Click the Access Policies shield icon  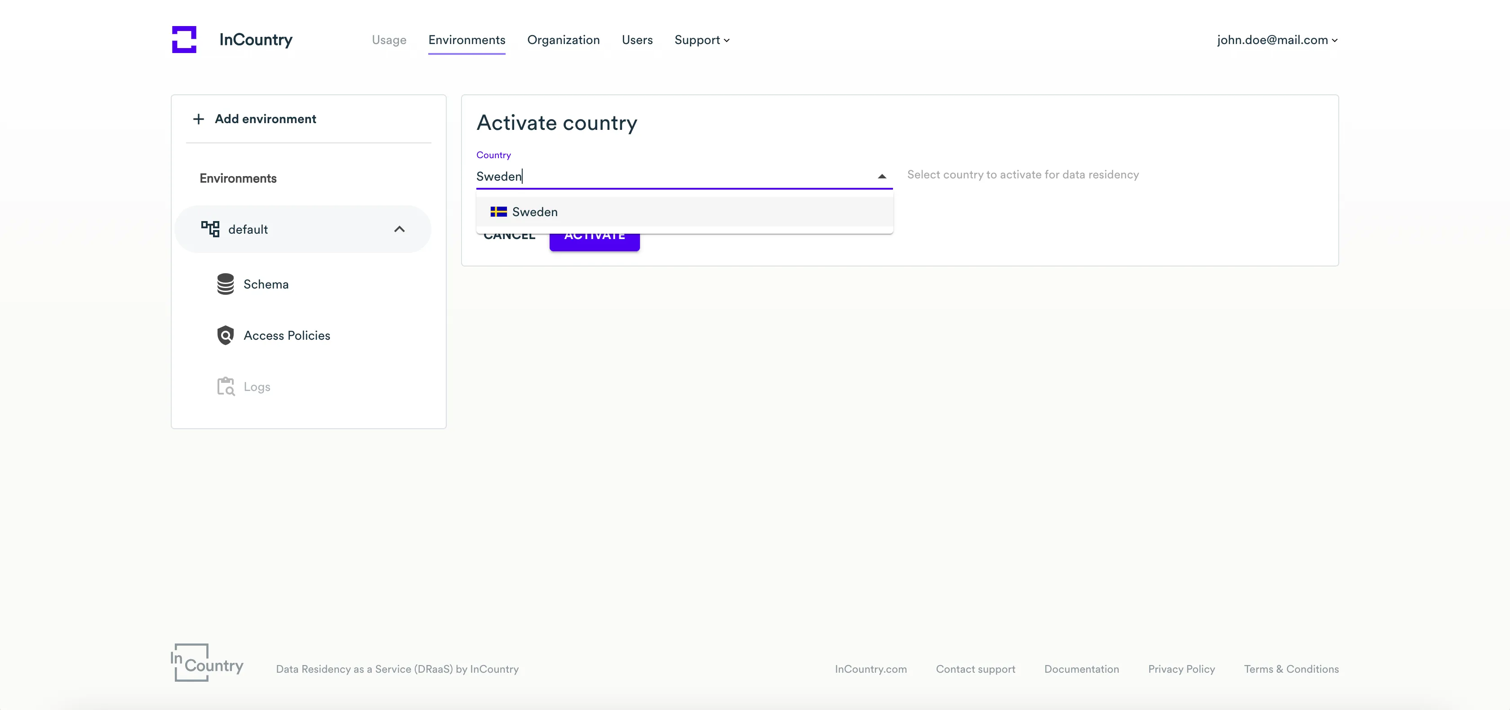225,335
